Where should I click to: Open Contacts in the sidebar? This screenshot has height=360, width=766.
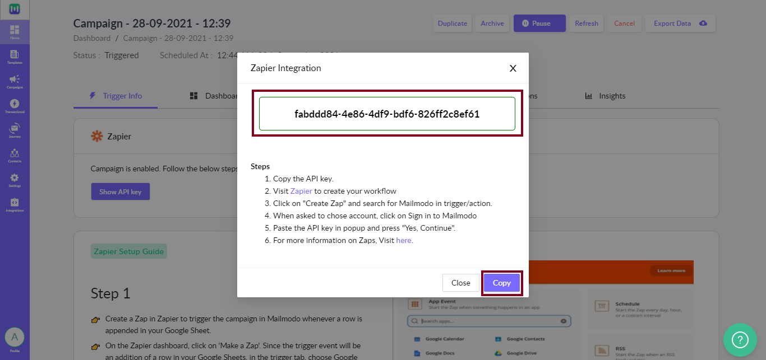coord(15,155)
